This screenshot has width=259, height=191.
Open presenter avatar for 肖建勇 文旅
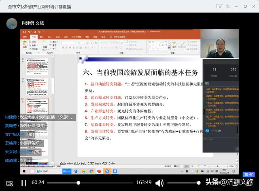pos(11,23)
